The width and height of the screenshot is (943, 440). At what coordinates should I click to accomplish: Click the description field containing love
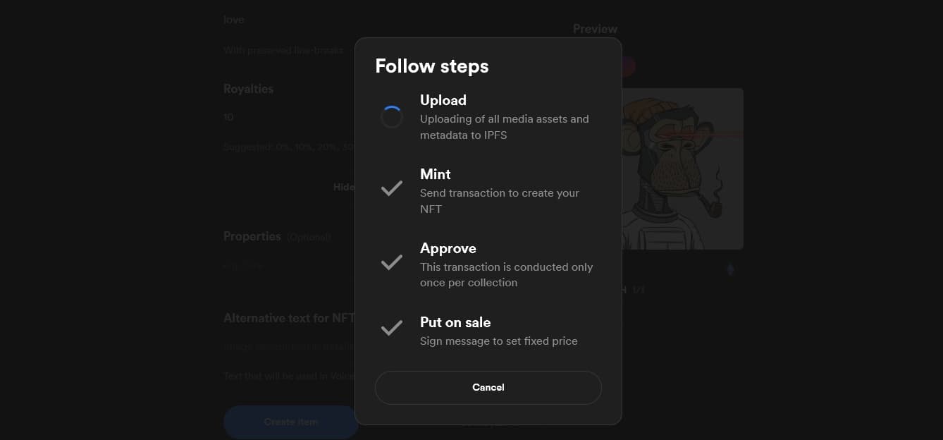click(289, 20)
